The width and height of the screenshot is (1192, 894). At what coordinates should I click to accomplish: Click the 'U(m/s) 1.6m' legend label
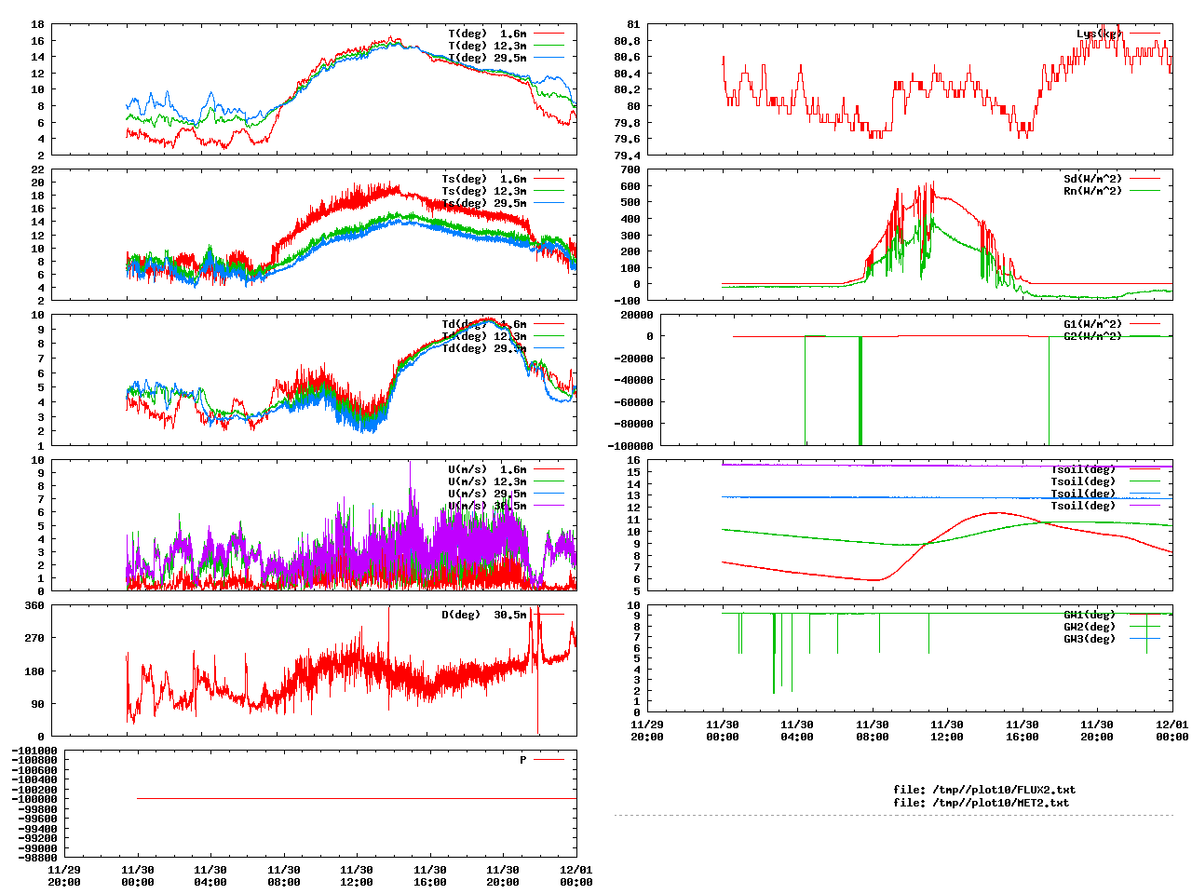click(487, 469)
